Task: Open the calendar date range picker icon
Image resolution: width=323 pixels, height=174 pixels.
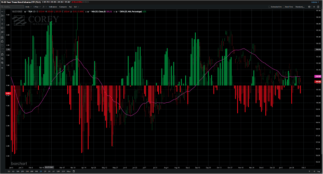Action: pos(74,171)
